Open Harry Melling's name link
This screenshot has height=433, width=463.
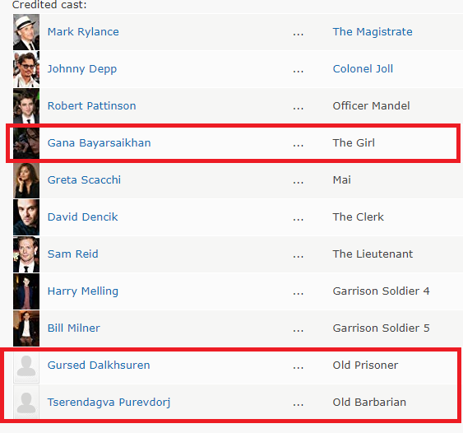(83, 291)
